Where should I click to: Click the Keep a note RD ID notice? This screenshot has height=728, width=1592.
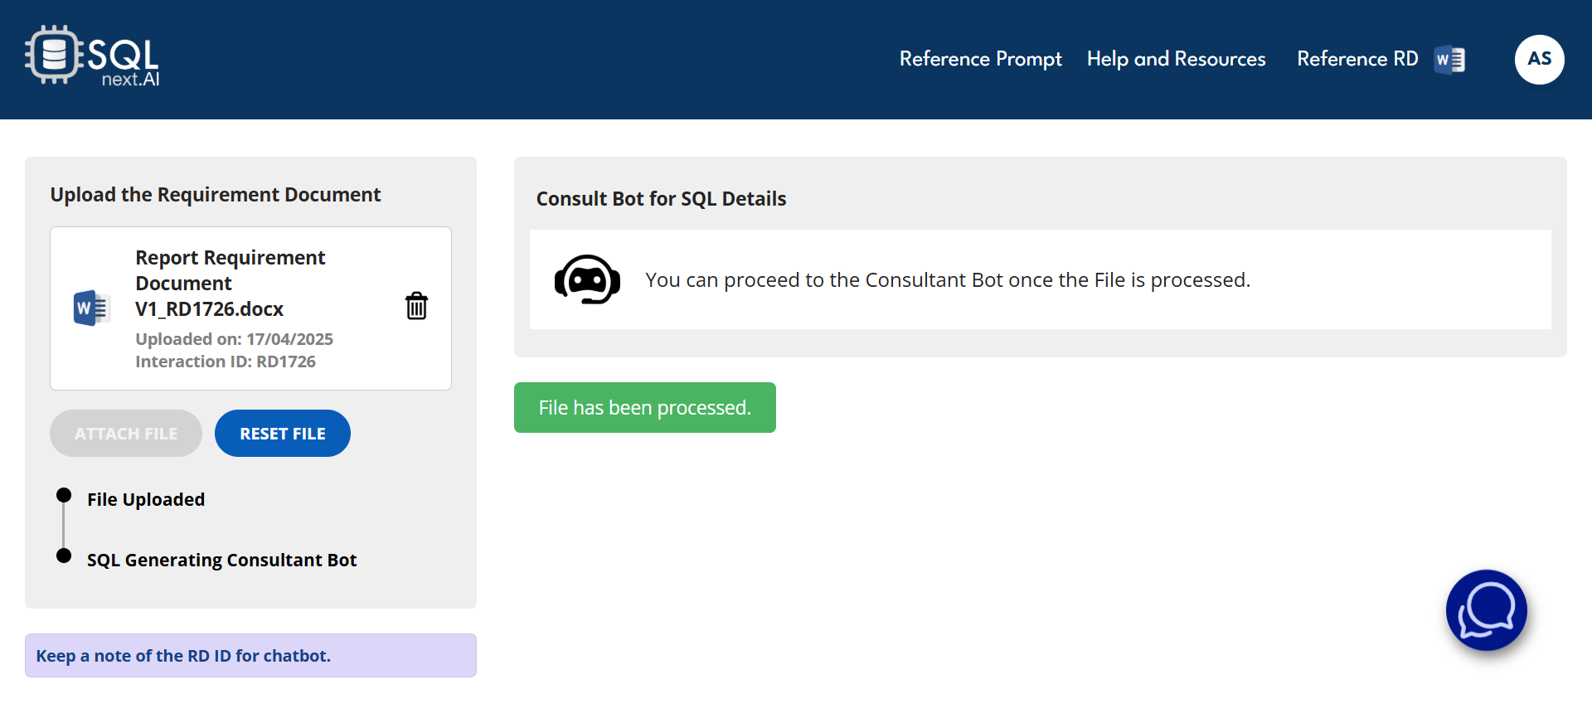250,656
